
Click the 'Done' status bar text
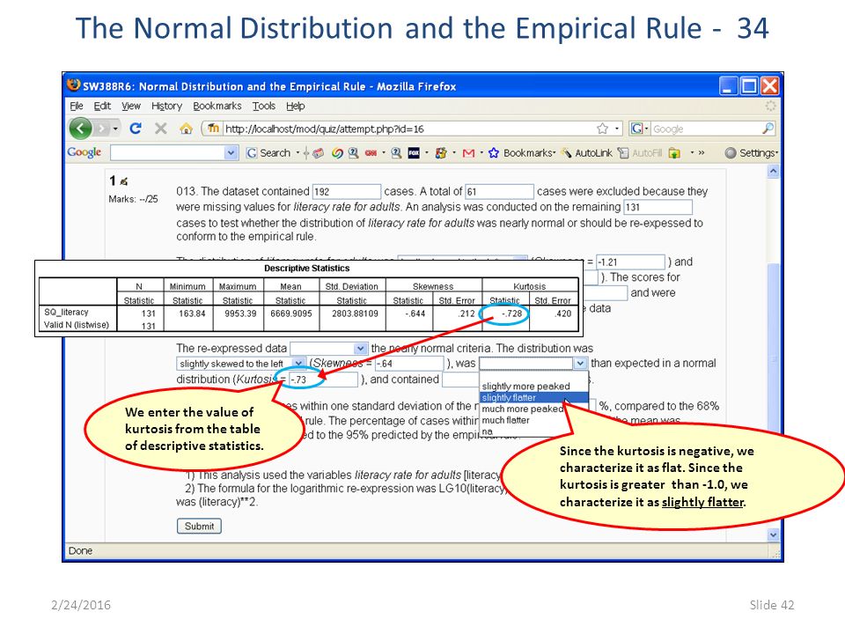pyautogui.click(x=80, y=551)
